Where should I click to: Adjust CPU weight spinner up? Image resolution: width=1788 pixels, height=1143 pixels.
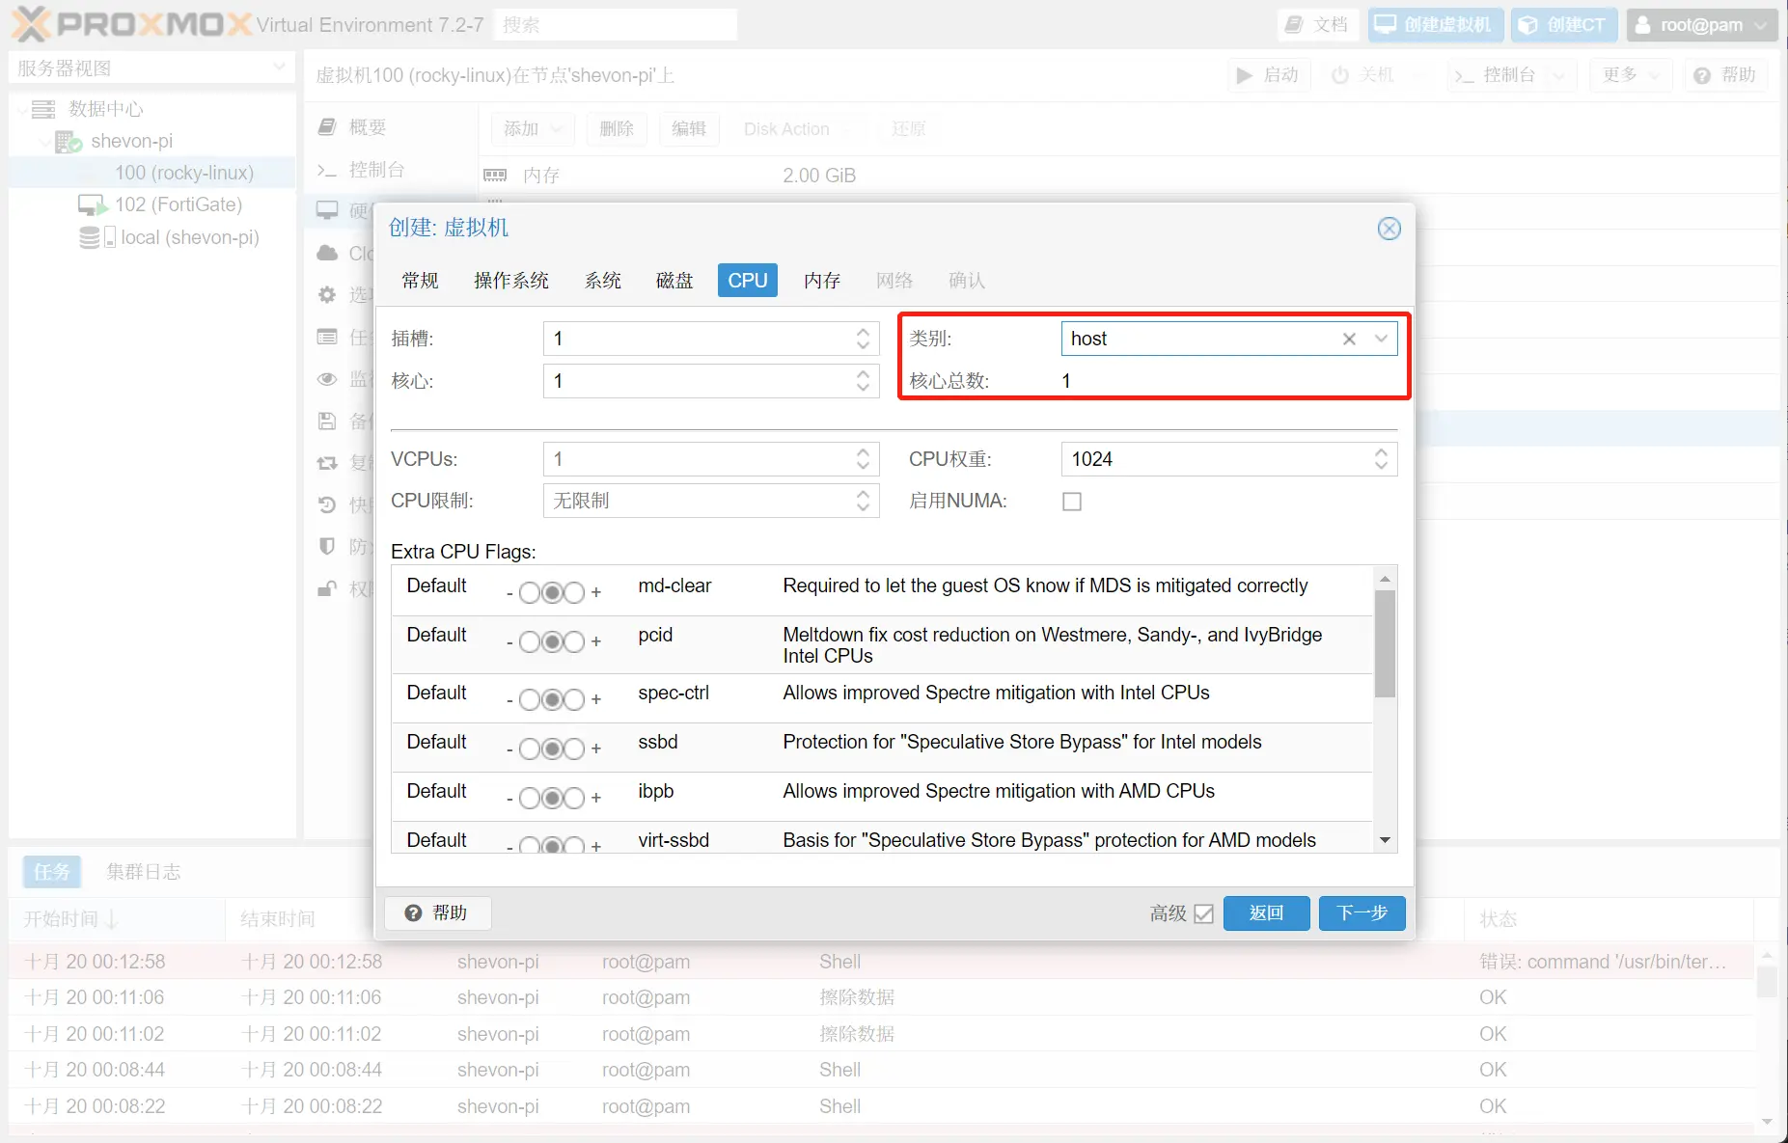pos(1381,452)
